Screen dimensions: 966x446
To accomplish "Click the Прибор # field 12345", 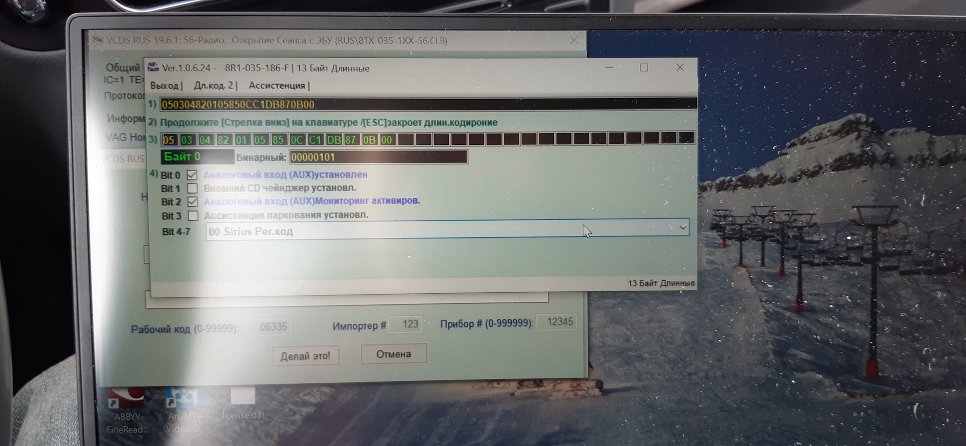I will [x=557, y=322].
